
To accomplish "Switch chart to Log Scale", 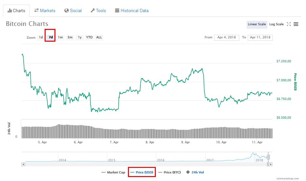I will click(x=276, y=24).
